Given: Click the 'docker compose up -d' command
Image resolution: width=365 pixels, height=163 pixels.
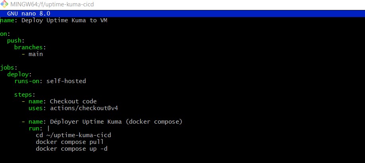Looking at the screenshot, I should [71, 149].
